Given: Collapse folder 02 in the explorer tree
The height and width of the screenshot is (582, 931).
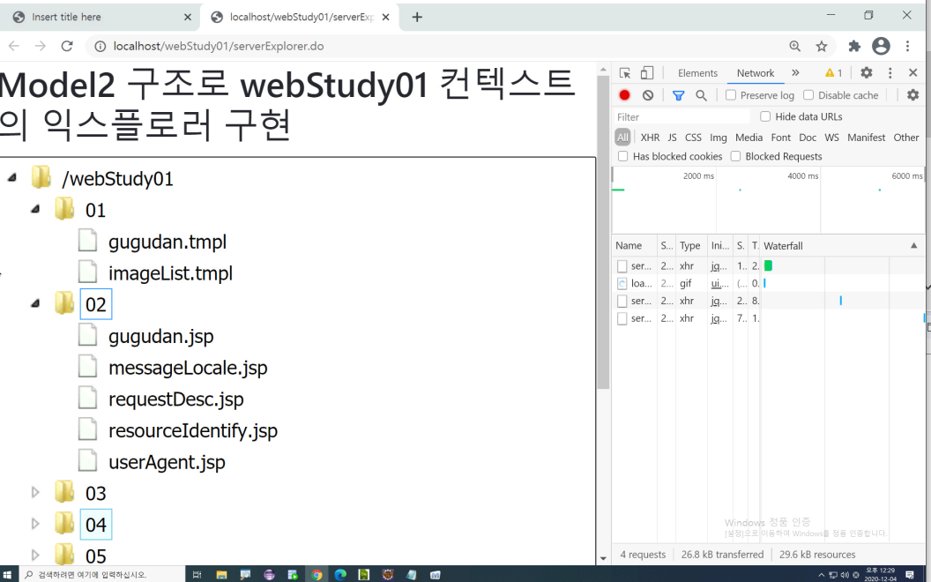Looking at the screenshot, I should coord(35,304).
